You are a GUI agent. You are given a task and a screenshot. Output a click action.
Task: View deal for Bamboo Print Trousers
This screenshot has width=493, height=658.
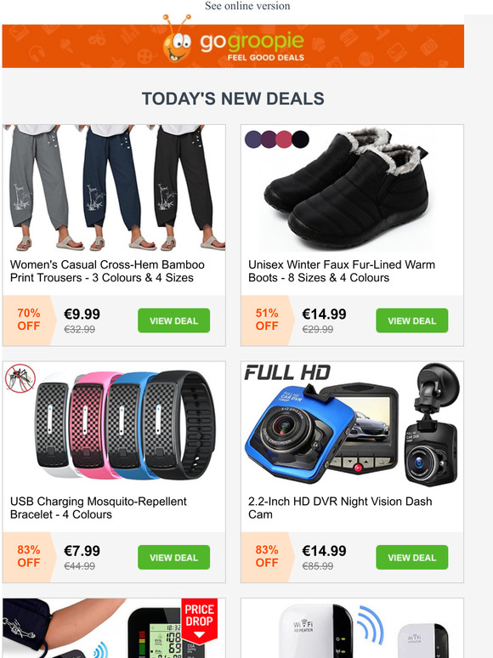173,320
